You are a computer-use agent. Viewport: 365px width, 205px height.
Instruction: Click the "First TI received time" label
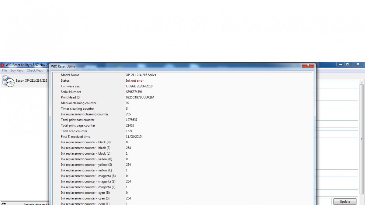[75, 137]
